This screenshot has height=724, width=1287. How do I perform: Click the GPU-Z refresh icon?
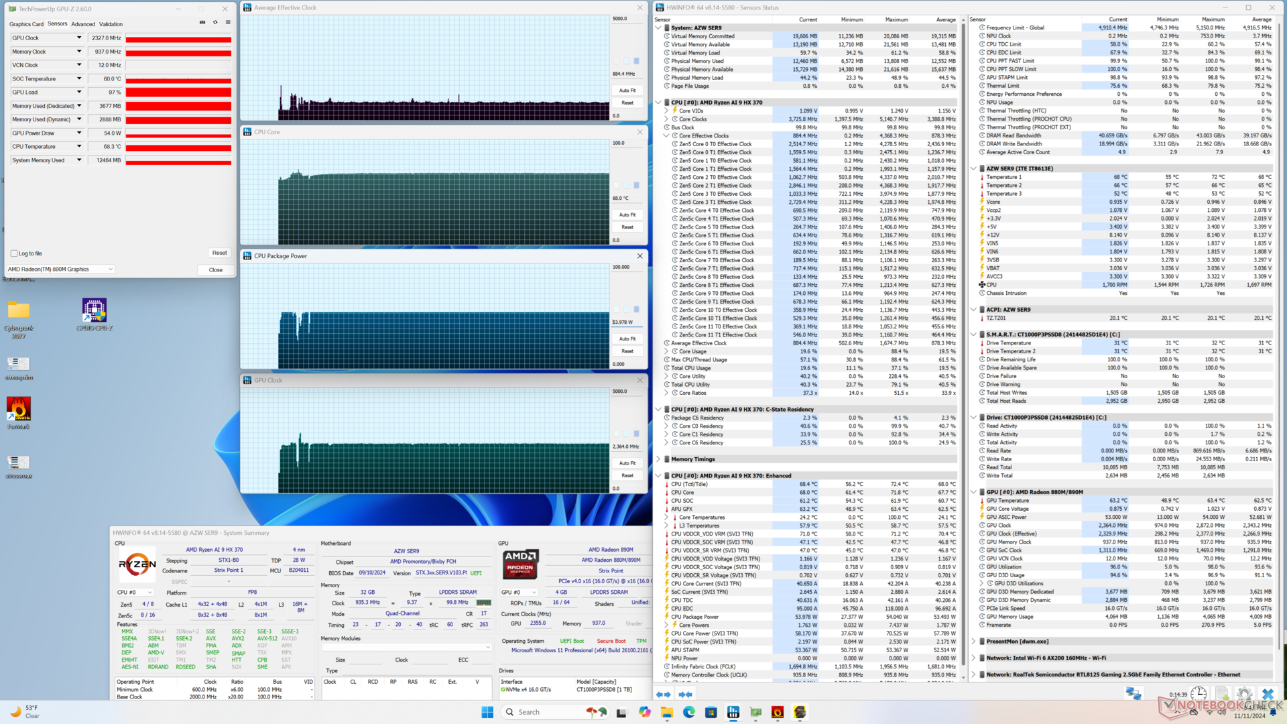(215, 23)
